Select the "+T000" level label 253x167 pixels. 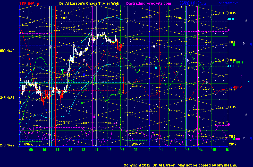pos(232,60)
